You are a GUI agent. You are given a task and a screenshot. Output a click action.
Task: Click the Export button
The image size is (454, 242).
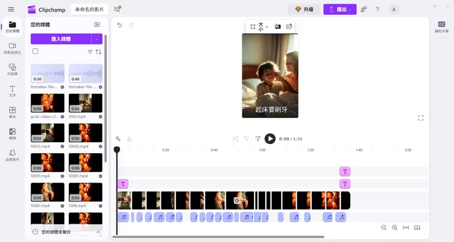pos(340,9)
